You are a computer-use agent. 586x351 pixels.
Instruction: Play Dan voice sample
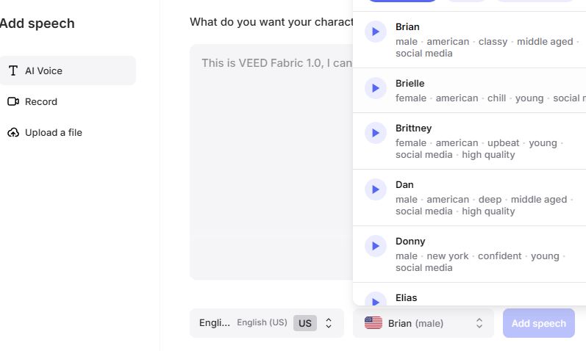(x=376, y=189)
